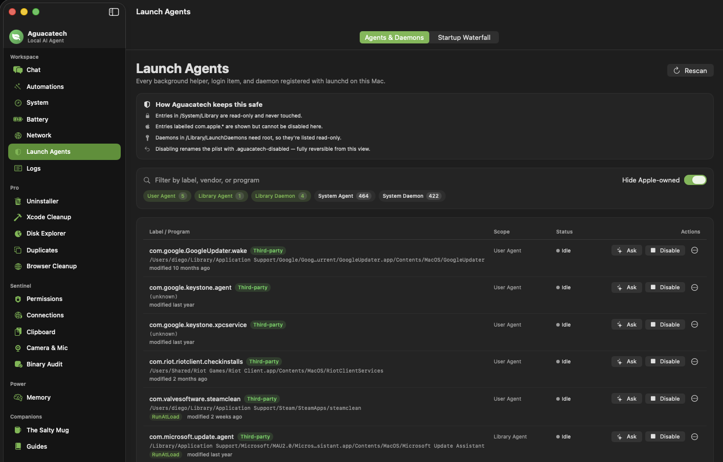Toggle the Hide Apple-owned switch
Image resolution: width=723 pixels, height=462 pixels.
tap(695, 180)
